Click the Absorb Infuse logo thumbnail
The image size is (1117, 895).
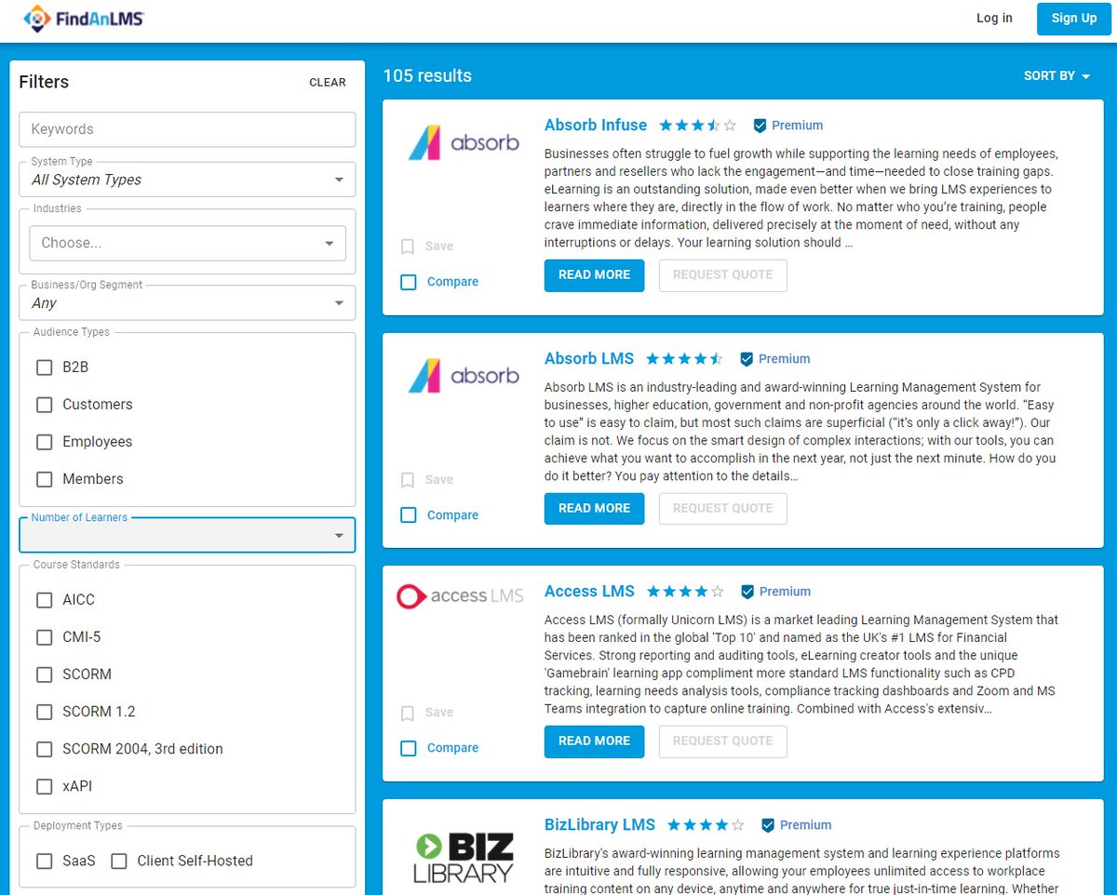(464, 143)
